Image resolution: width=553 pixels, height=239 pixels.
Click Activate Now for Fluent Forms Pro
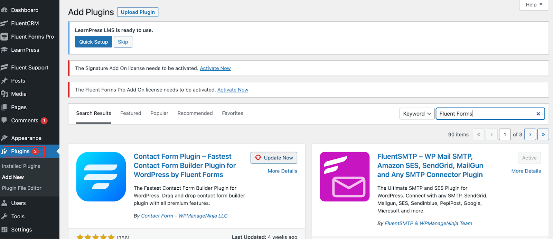point(233,90)
